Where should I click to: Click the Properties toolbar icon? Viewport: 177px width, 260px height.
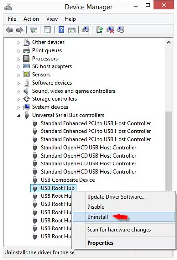[47, 30]
